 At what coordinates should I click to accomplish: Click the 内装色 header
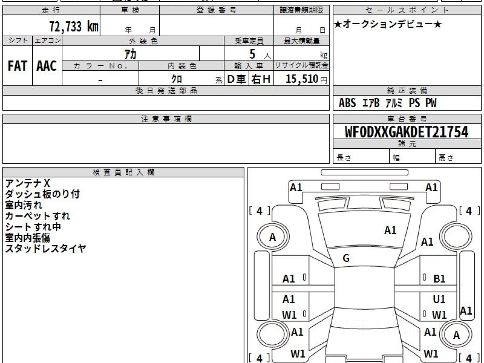click(181, 66)
